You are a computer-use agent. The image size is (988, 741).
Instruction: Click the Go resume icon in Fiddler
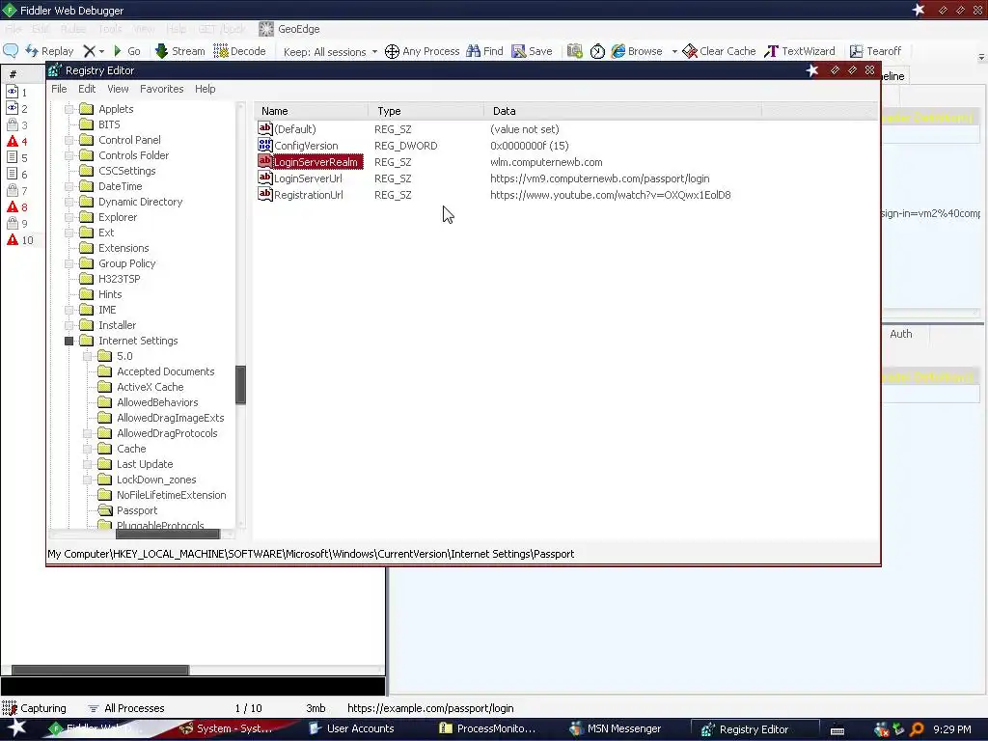[118, 51]
